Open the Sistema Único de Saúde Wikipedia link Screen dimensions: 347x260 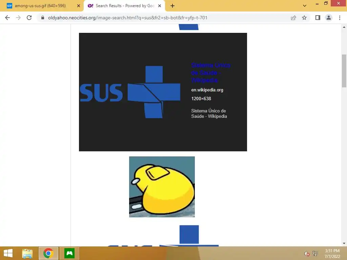coord(211,73)
